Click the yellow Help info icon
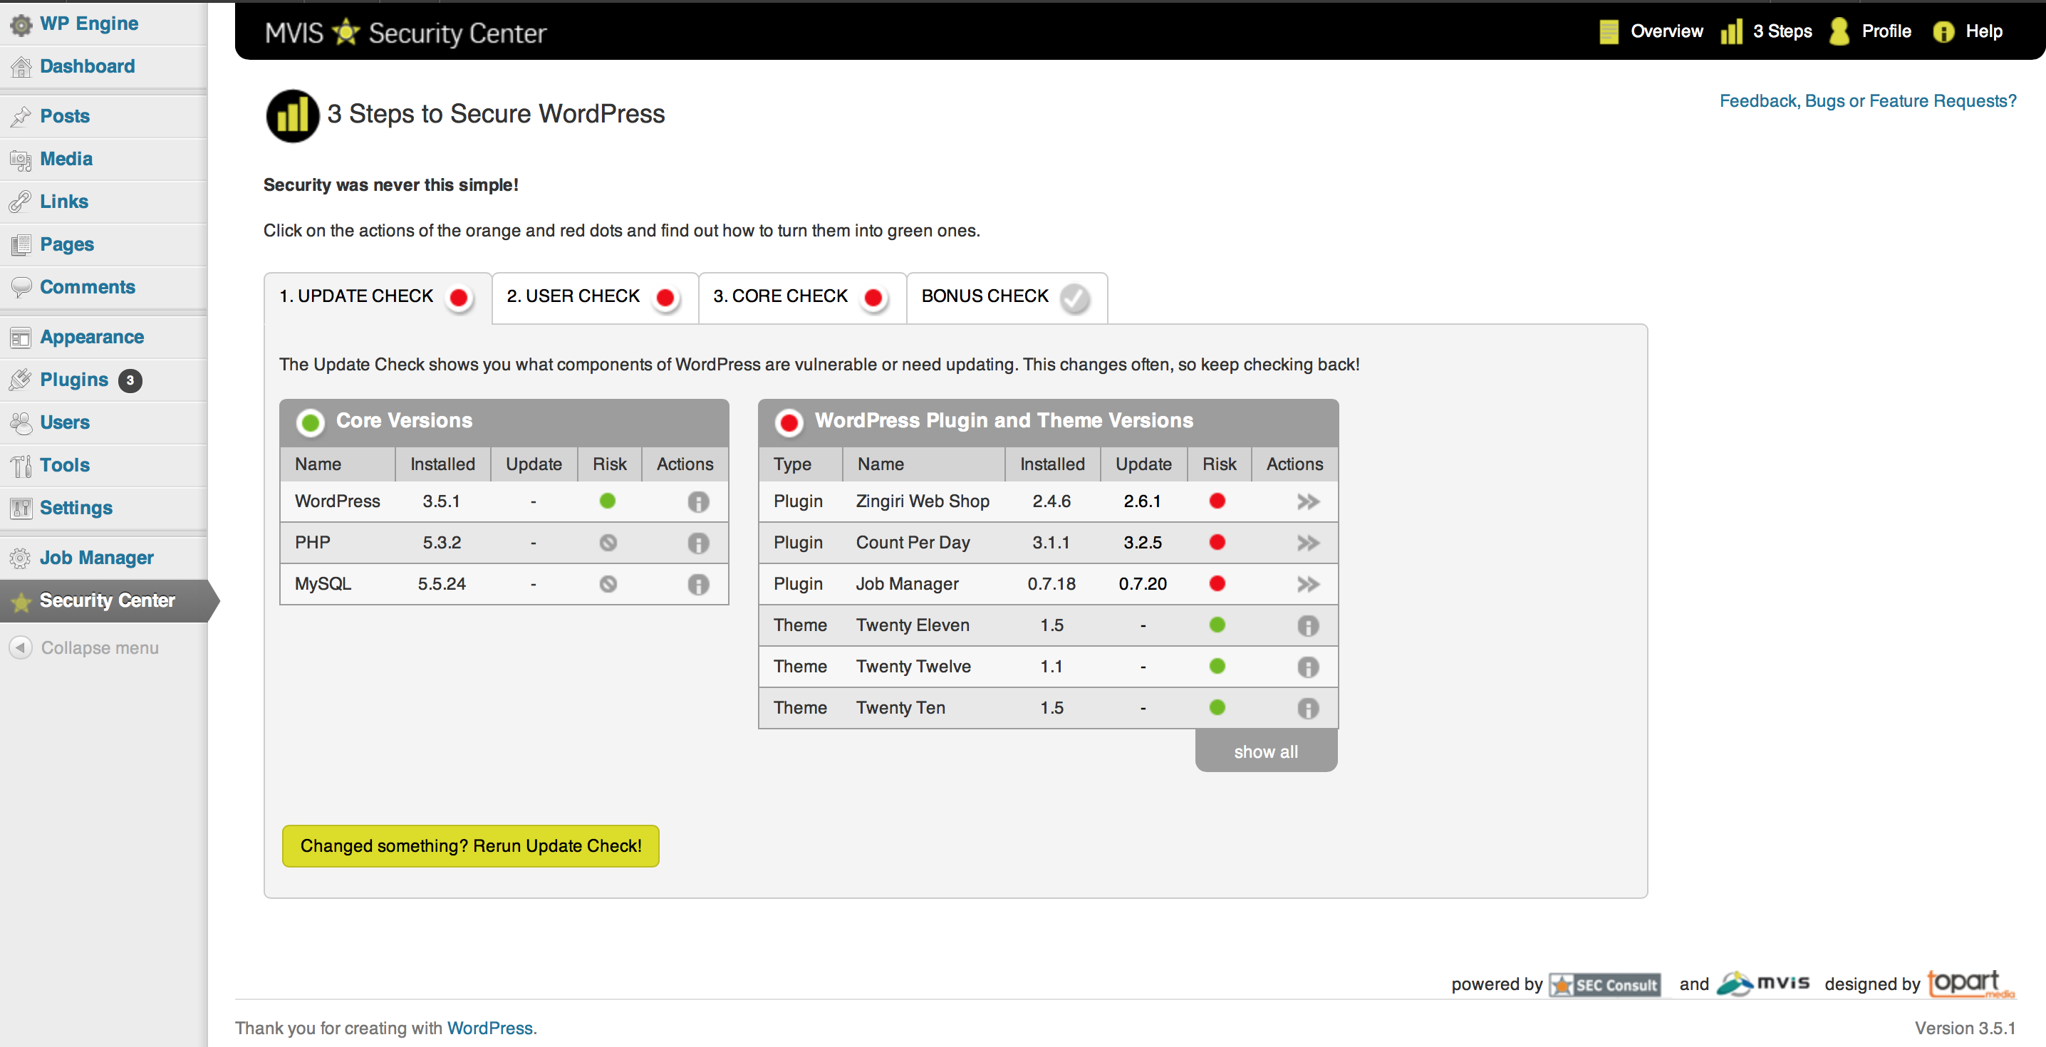The width and height of the screenshot is (2046, 1047). (x=1943, y=32)
